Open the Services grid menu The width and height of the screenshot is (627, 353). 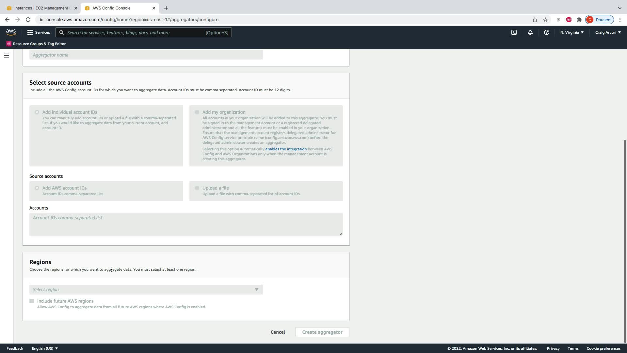coord(39,32)
